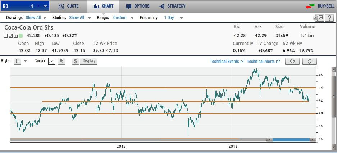The image size is (337, 153).
Task: Switch to the Quote tab
Action: 69,6
